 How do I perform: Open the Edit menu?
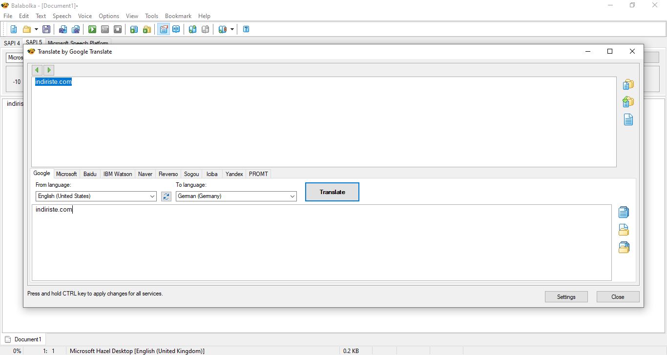point(24,16)
